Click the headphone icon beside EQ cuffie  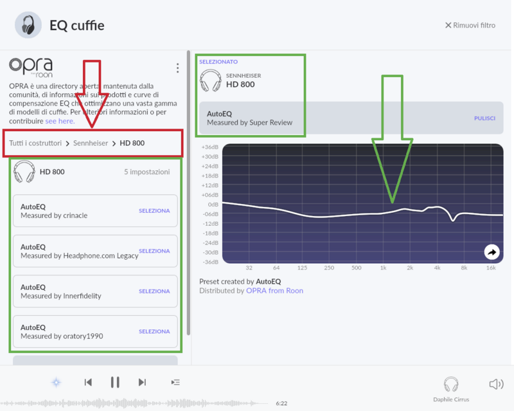[28, 25]
